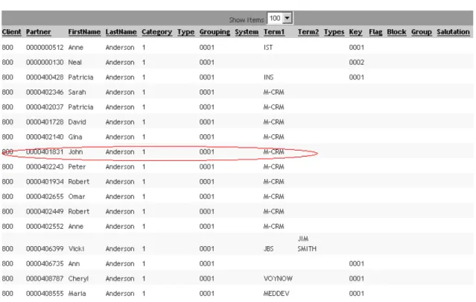Select first name Cheryl

tap(78, 278)
